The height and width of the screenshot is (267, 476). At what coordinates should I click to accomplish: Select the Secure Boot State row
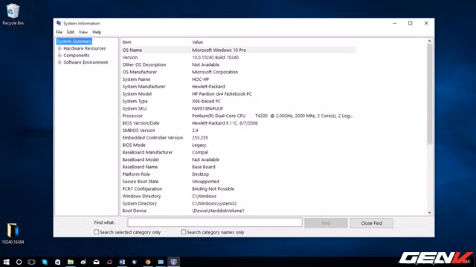coord(238,181)
